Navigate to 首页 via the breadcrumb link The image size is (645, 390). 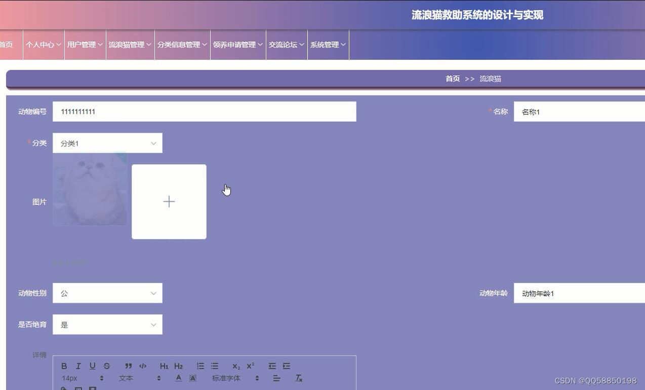click(452, 78)
